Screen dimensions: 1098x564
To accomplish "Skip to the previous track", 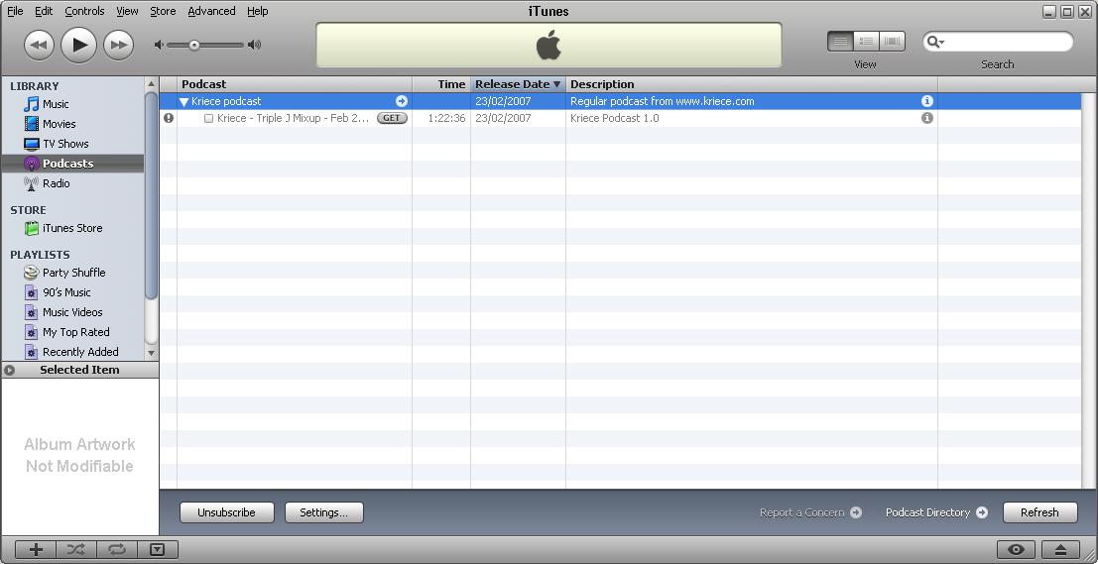I will pos(39,45).
